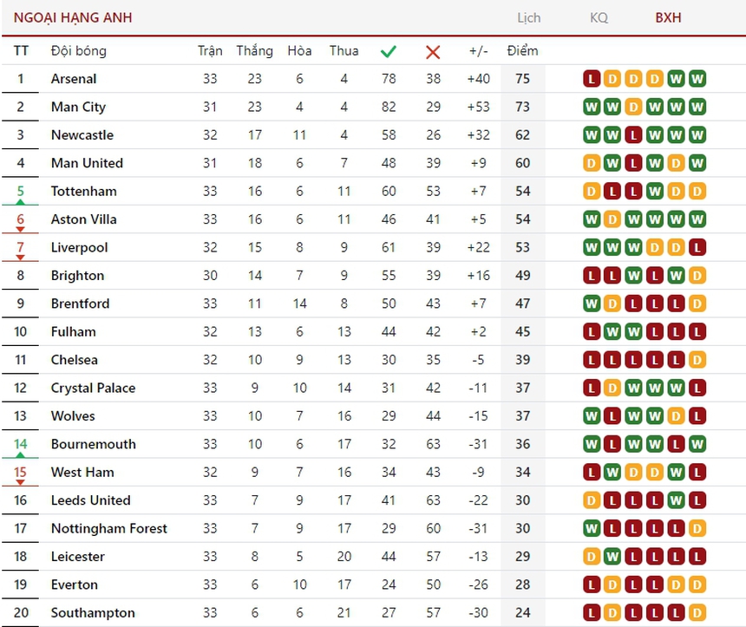Click Arsenal's most recent W form badge
The width and height of the screenshot is (746, 627).
pos(697,79)
